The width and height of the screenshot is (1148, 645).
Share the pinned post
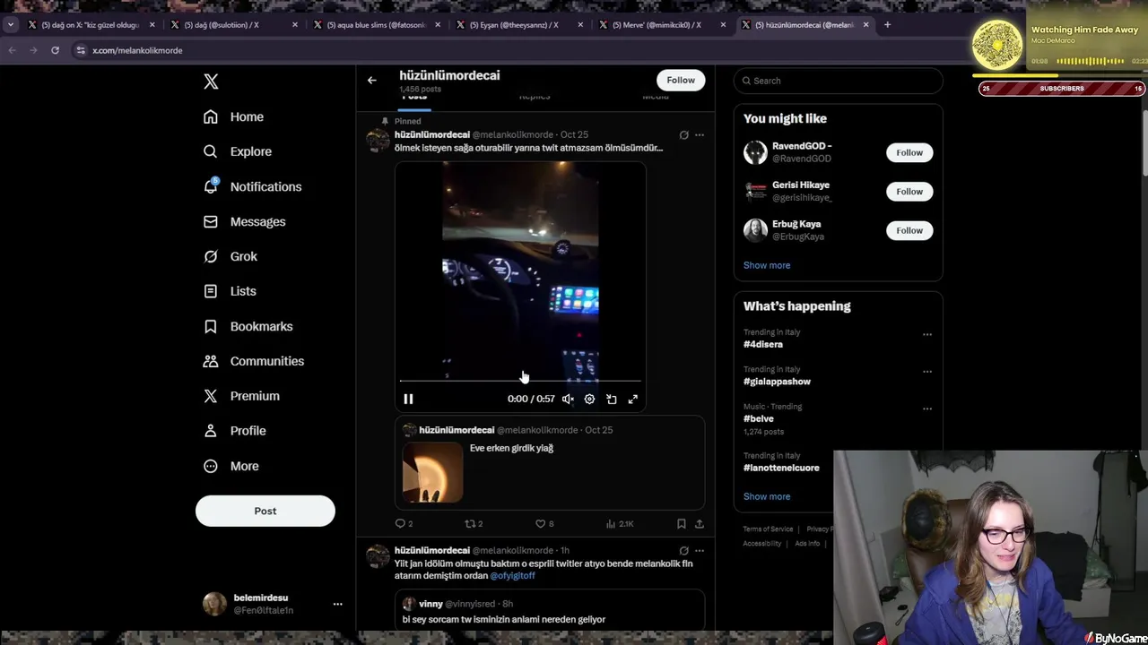click(700, 523)
